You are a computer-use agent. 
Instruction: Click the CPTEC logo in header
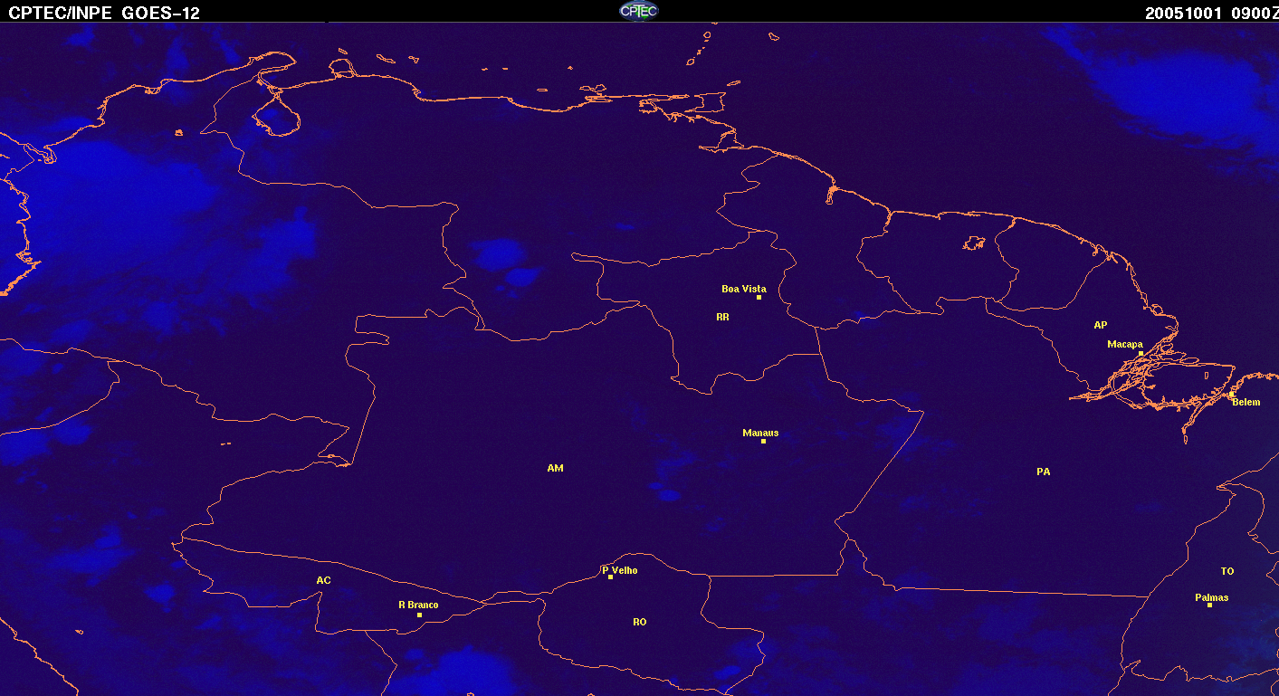[x=639, y=11]
